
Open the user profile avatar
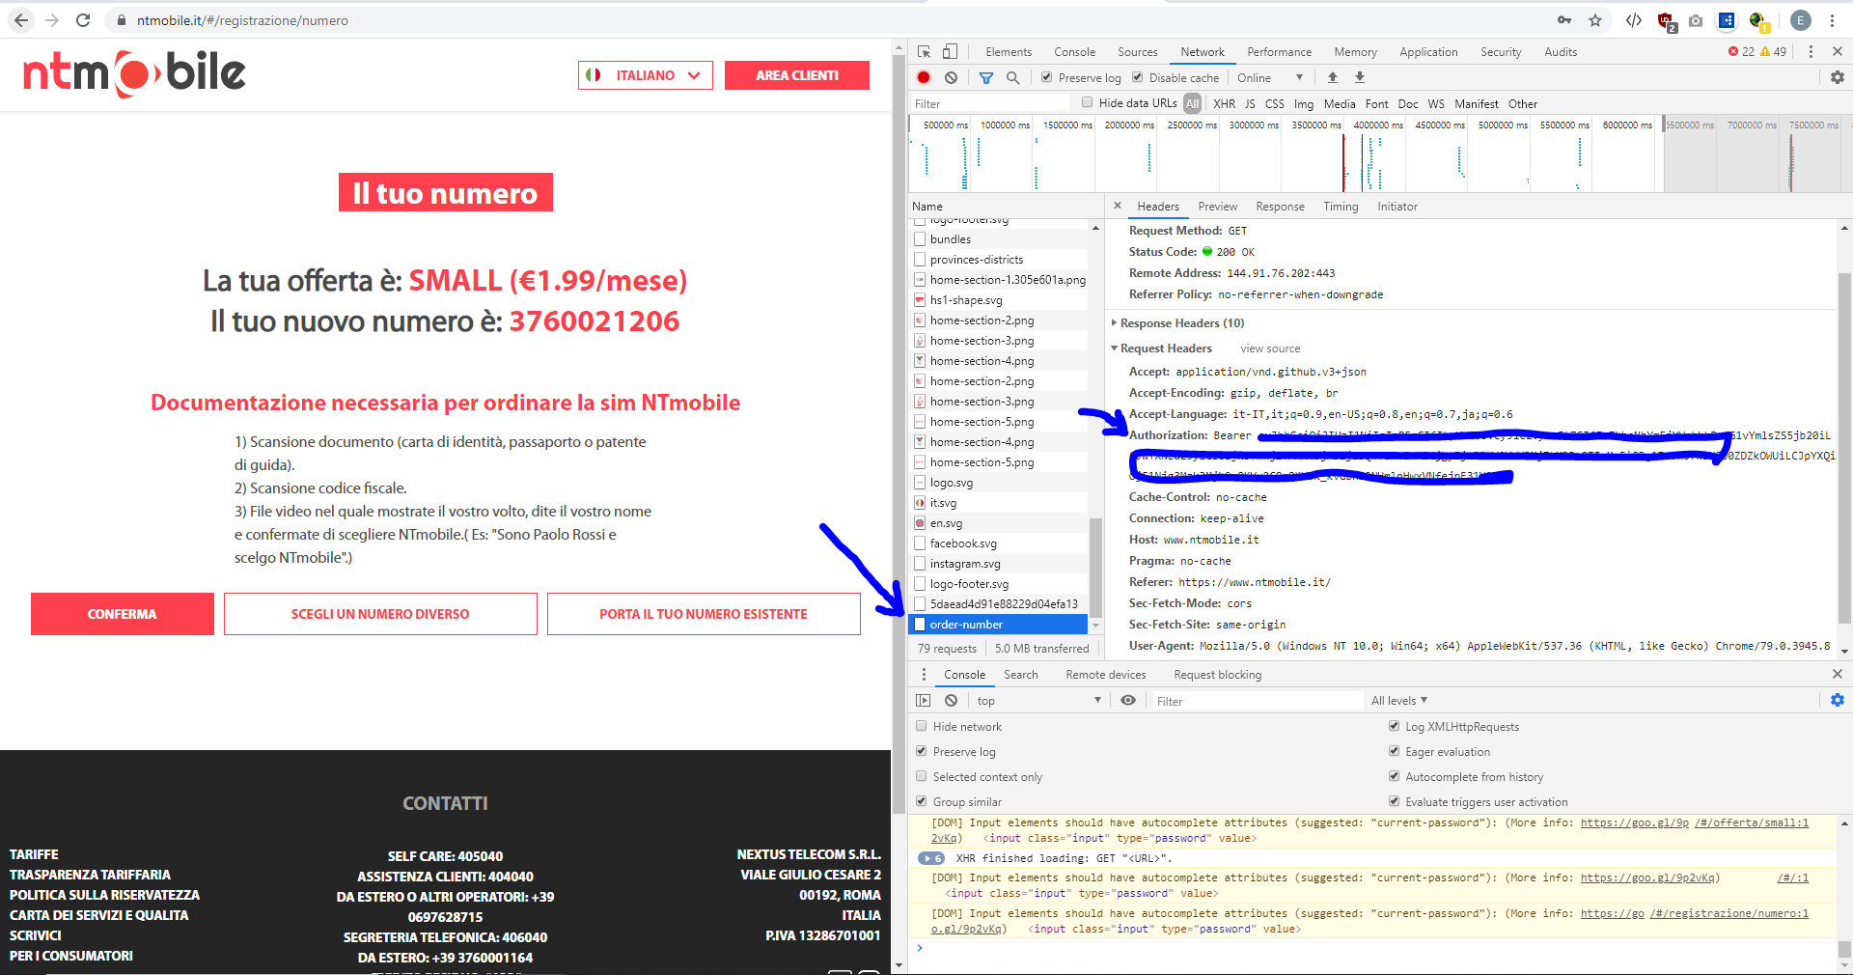pyautogui.click(x=1800, y=20)
